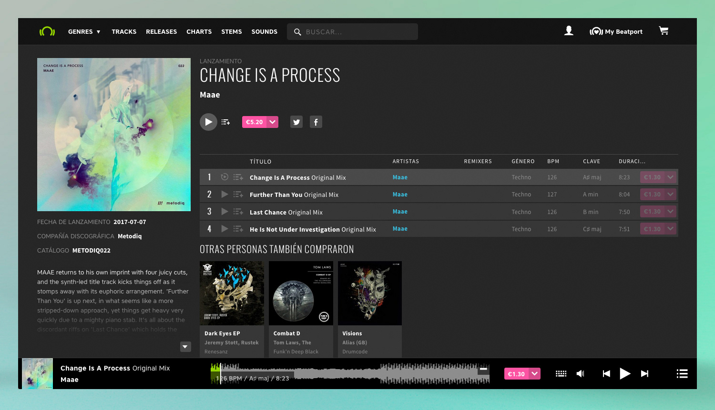Open the release cover artwork
The width and height of the screenshot is (715, 410).
click(114, 135)
